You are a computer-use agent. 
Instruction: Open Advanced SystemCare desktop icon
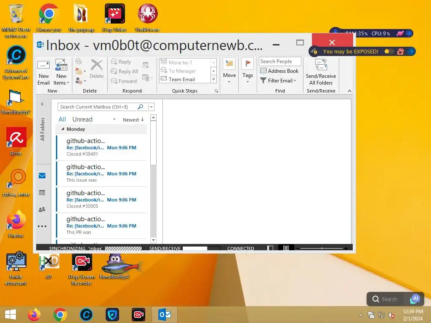click(16, 63)
